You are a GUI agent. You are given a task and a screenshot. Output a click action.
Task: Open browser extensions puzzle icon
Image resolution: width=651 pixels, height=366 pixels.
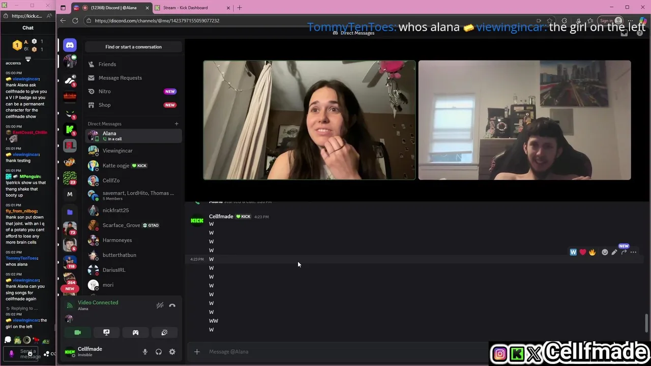point(564,21)
